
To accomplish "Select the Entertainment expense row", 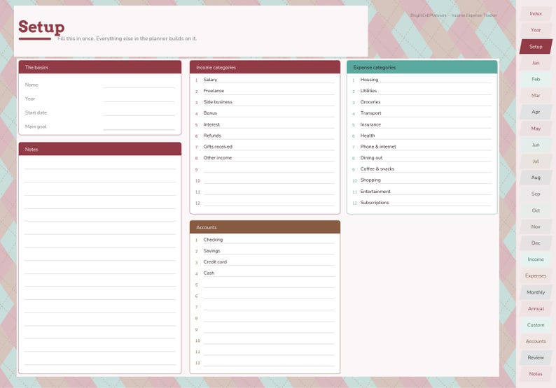I will coord(422,192).
